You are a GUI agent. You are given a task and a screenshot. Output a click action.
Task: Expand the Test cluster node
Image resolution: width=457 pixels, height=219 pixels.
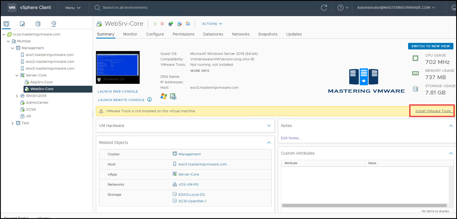13,123
